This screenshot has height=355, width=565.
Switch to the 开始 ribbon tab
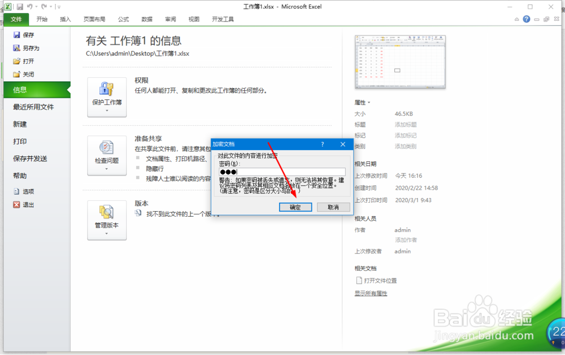[42, 19]
